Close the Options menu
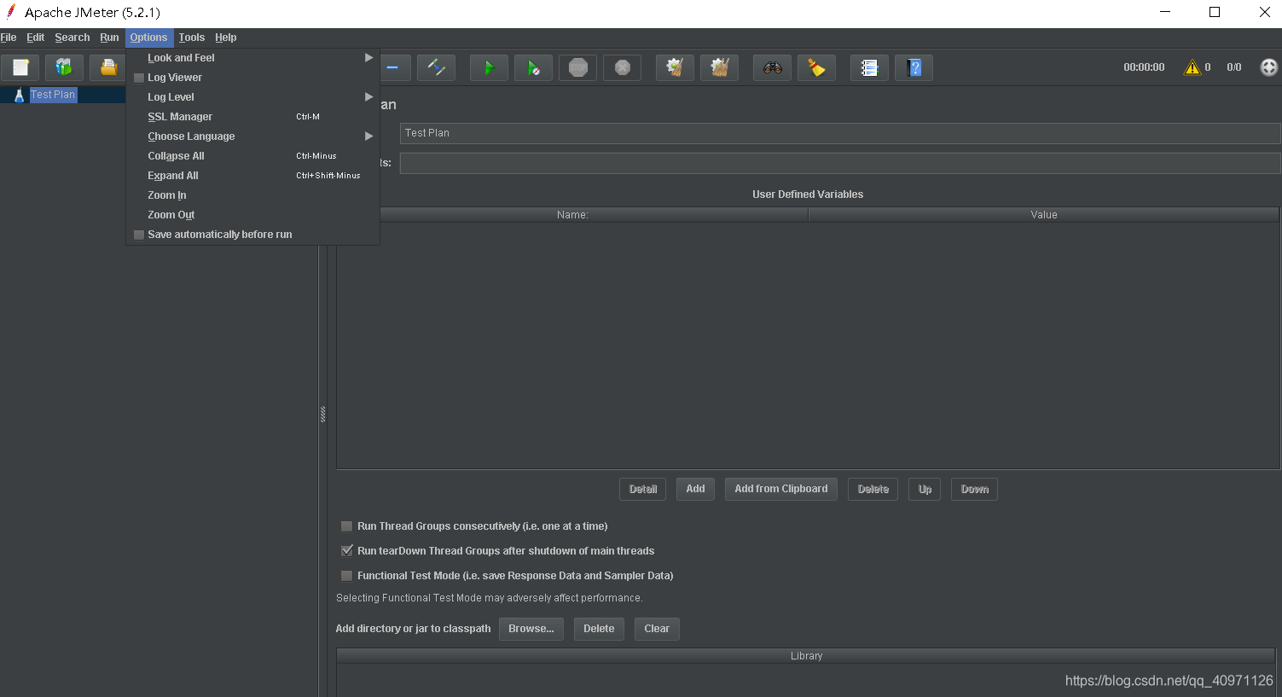Screen dimensions: 1282x697 click(149, 38)
